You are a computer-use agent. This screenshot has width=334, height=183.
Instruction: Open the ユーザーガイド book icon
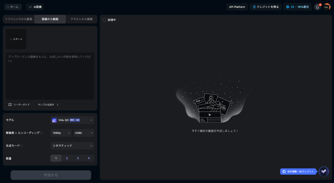[10, 105]
